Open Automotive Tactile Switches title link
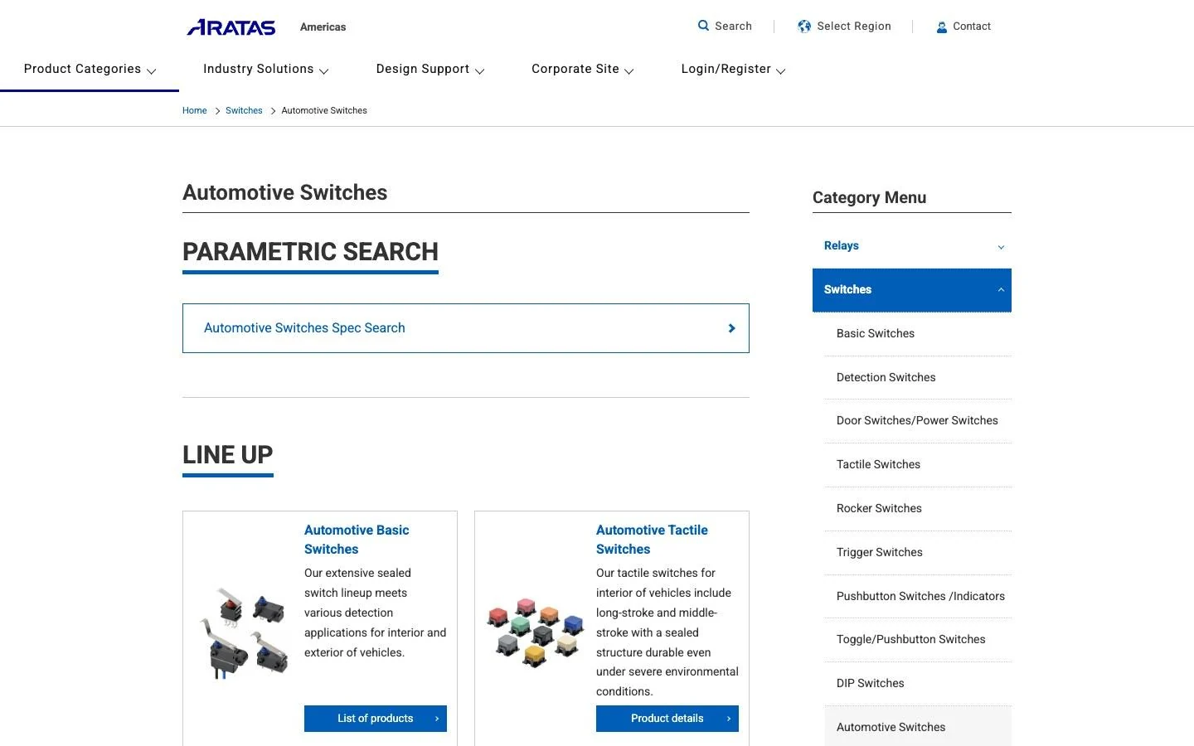Image resolution: width=1194 pixels, height=746 pixels. click(x=652, y=540)
